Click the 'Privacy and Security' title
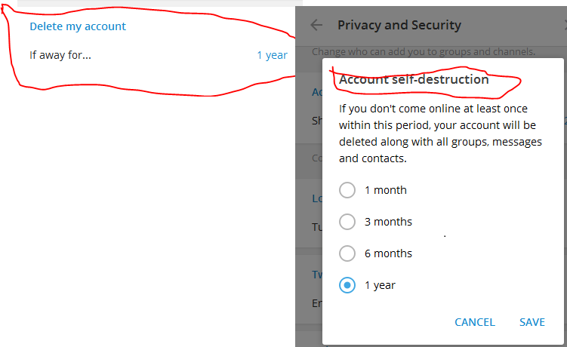The height and width of the screenshot is (347, 567). 399,25
